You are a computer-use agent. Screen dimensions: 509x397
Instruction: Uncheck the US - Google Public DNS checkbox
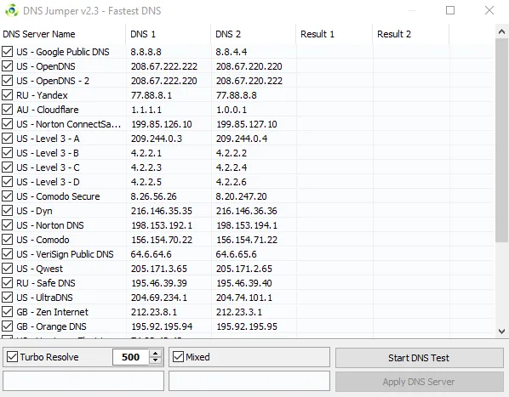point(7,52)
